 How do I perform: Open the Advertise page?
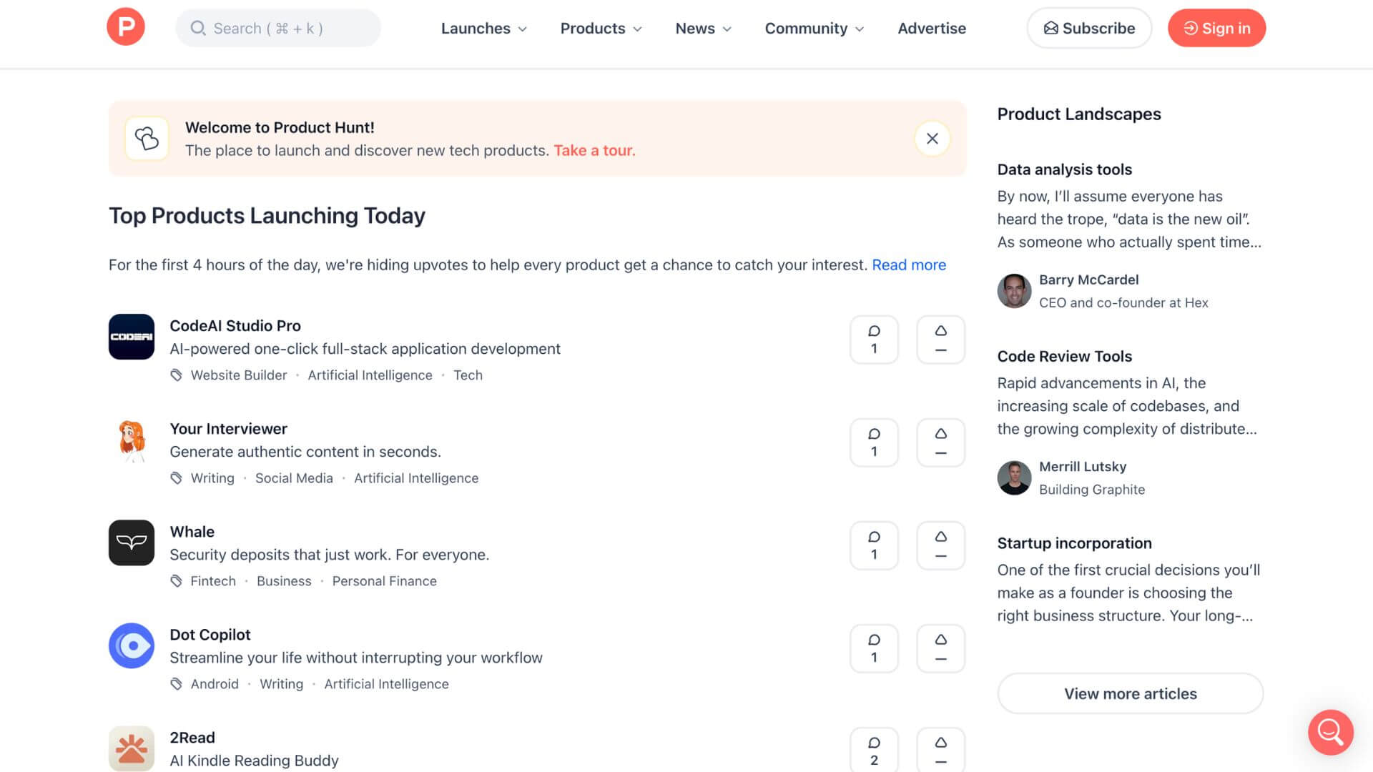932,29
